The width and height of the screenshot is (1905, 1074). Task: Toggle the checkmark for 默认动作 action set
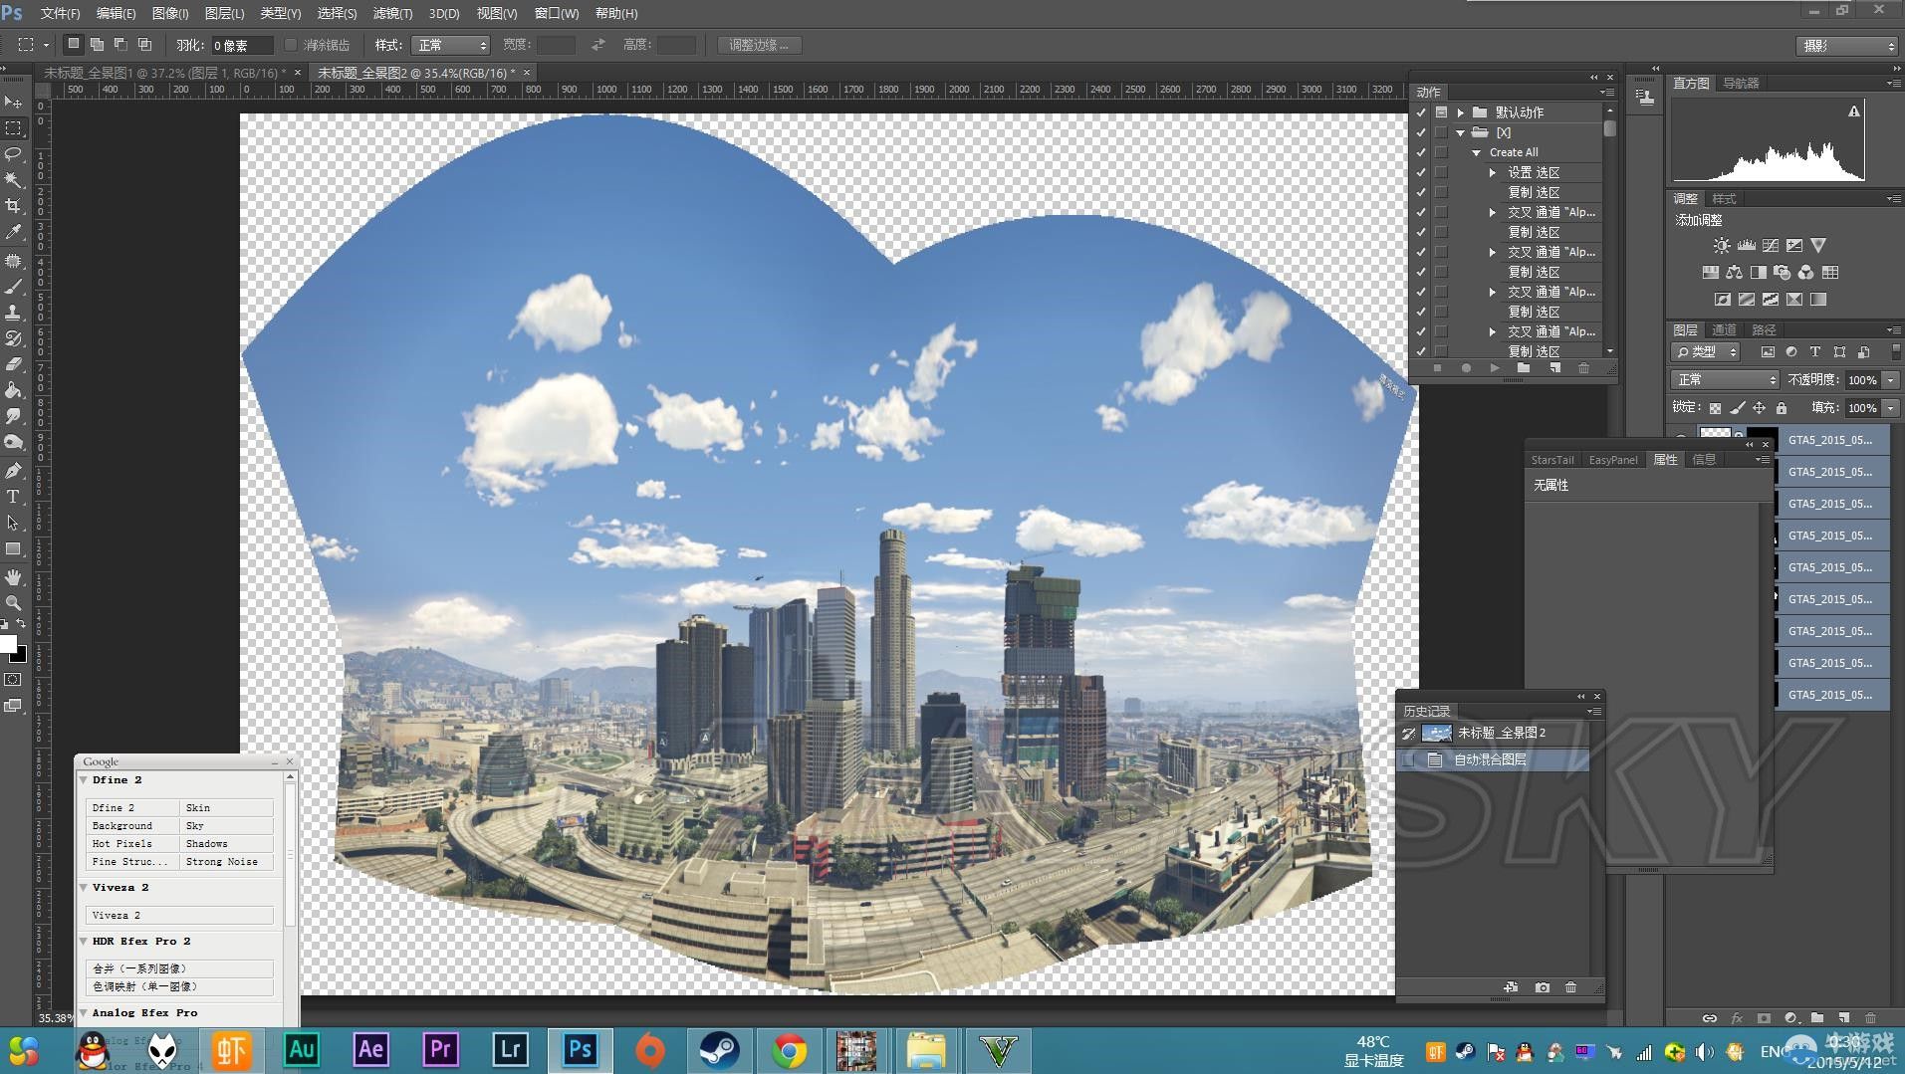point(1421,112)
